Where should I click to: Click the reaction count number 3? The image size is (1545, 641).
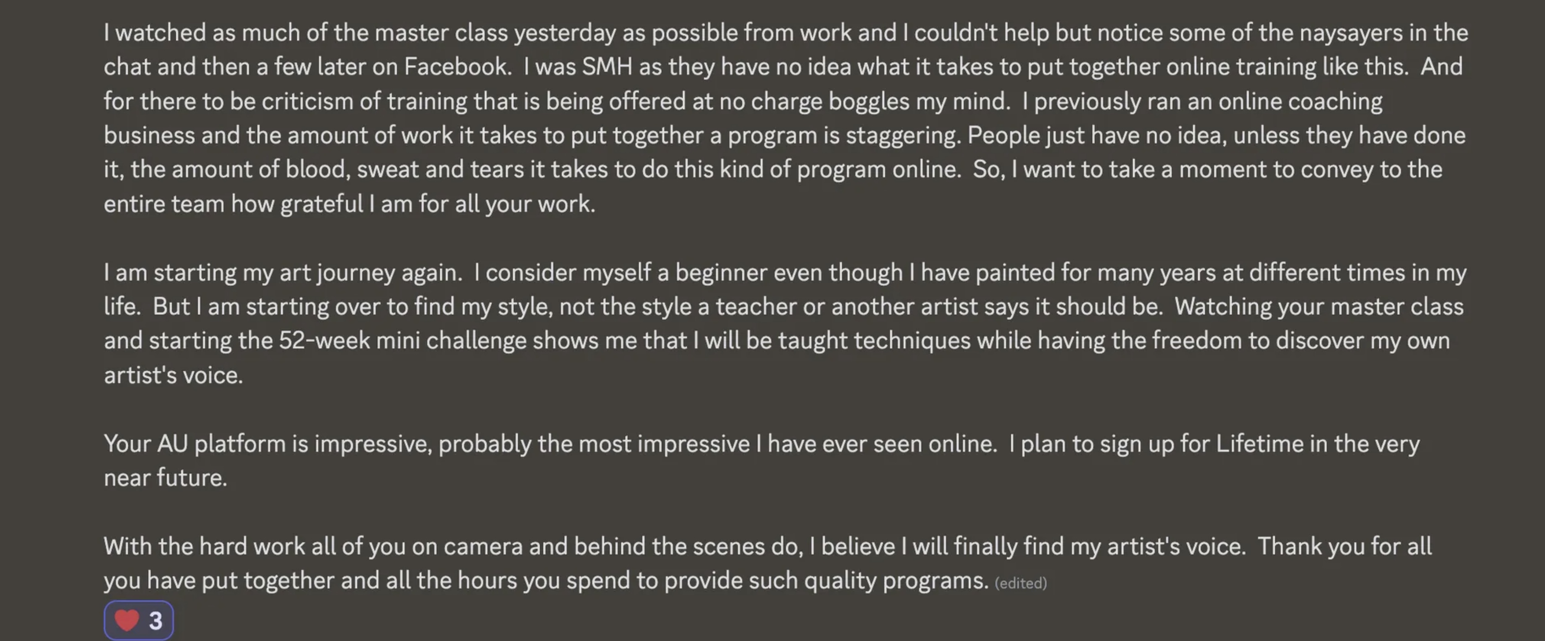point(155,621)
